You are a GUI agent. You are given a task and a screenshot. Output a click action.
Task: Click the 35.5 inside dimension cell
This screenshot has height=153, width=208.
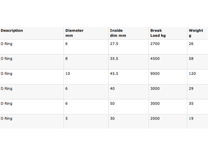pyautogui.click(x=114, y=59)
